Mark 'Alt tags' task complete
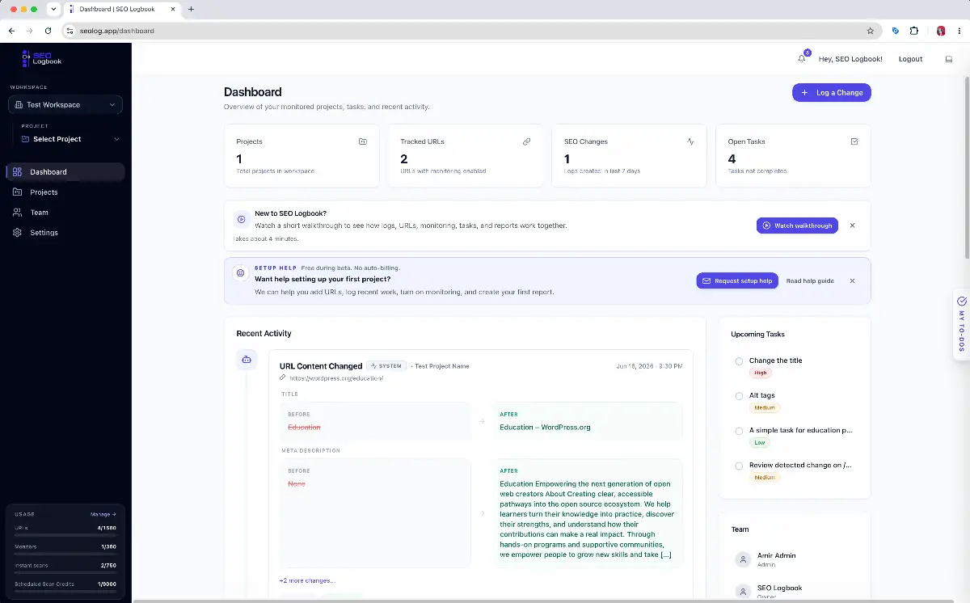 click(x=739, y=396)
